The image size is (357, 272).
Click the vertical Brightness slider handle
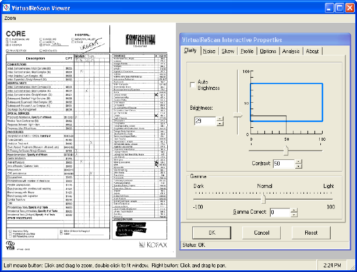click(238, 115)
